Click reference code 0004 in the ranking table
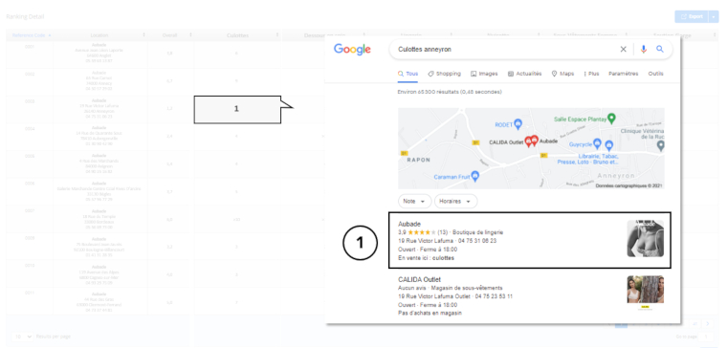727x348 pixels. 30,129
